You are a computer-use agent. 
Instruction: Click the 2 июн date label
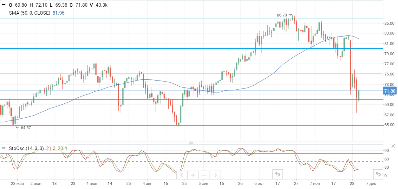point(36,183)
